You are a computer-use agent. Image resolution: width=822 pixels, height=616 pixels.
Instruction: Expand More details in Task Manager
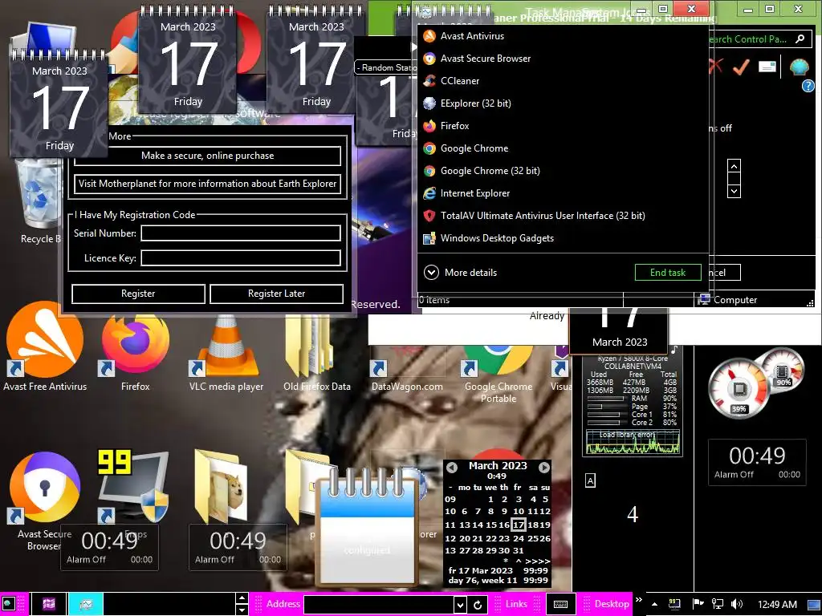pyautogui.click(x=460, y=273)
